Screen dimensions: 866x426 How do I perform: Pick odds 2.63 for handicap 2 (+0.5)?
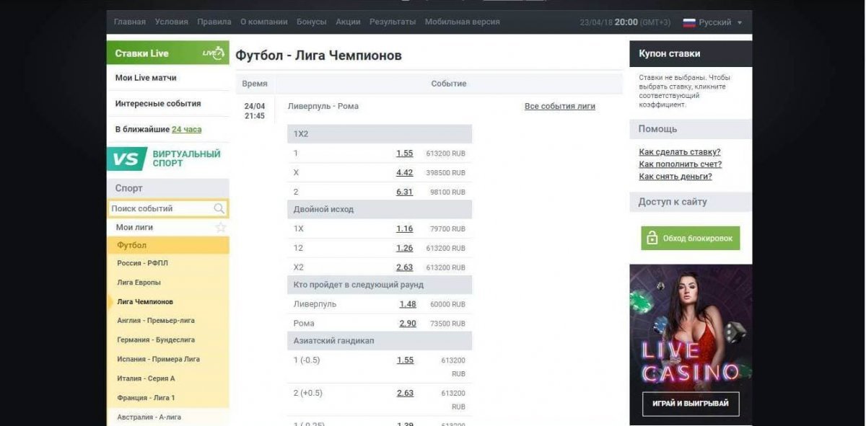click(406, 393)
